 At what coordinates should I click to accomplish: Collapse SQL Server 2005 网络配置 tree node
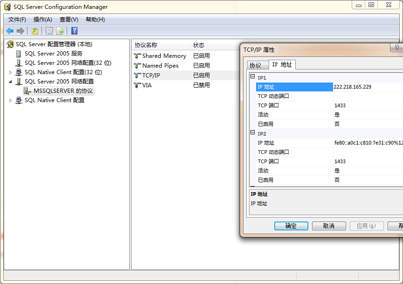pyautogui.click(x=10, y=82)
